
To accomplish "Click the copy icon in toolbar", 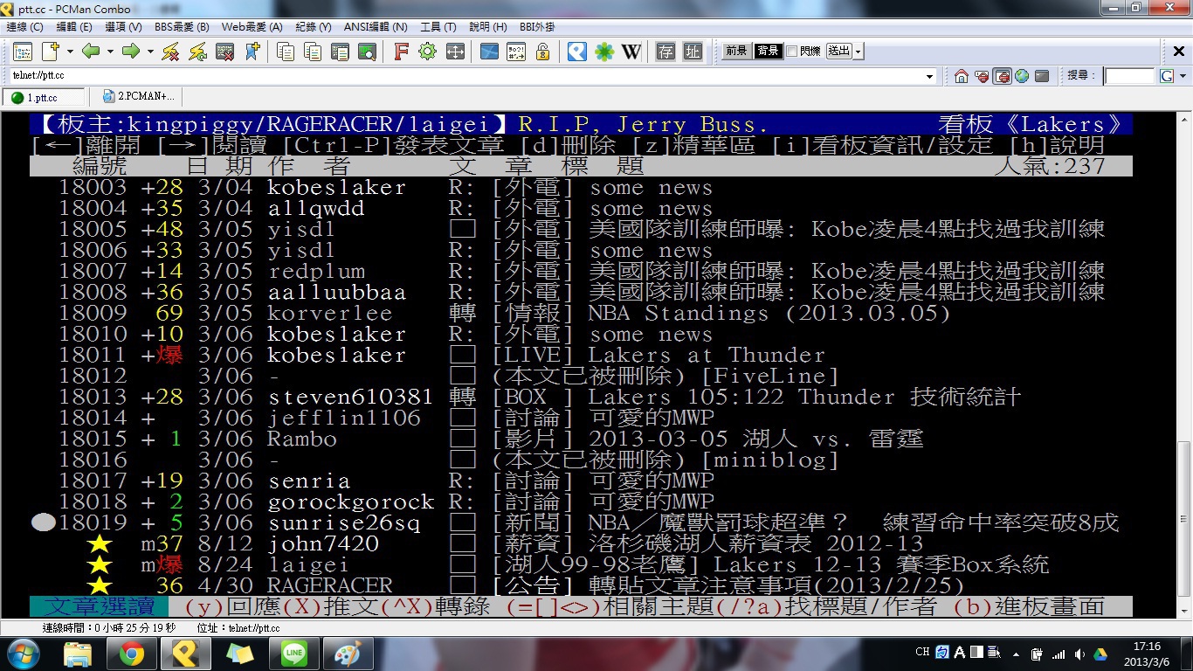I will tap(285, 52).
